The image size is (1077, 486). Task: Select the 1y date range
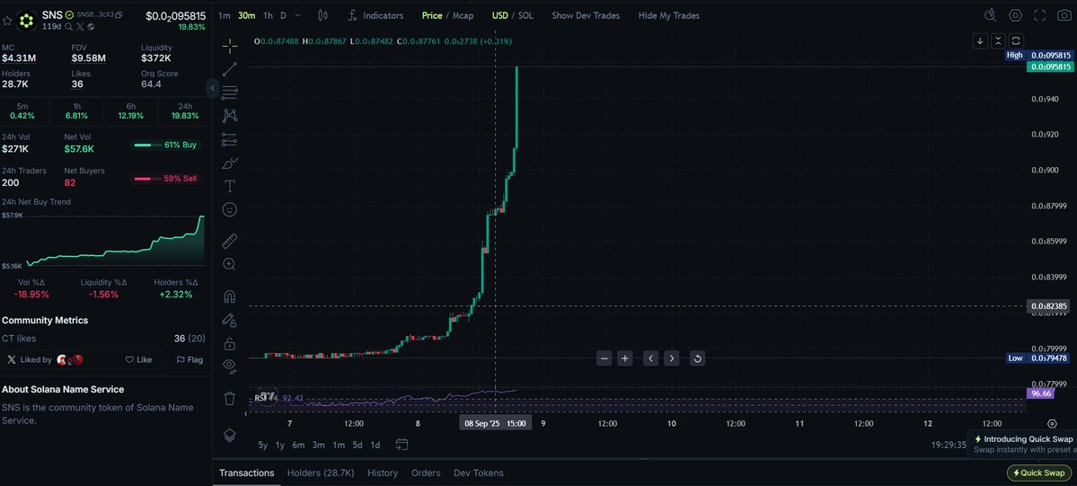(280, 445)
